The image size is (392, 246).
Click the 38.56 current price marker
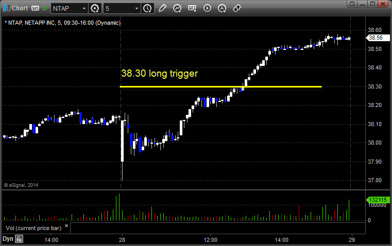tap(378, 38)
